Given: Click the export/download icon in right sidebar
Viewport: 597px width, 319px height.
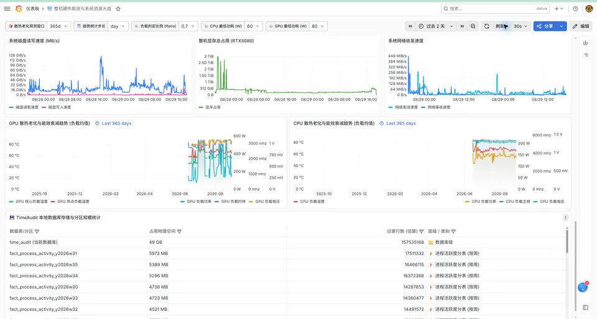Looking at the screenshot, I should (x=586, y=43).
